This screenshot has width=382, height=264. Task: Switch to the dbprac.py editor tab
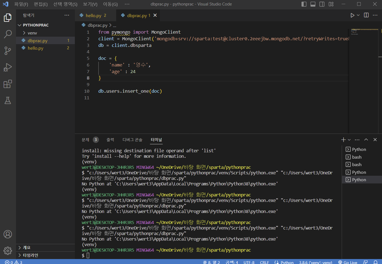coord(138,15)
